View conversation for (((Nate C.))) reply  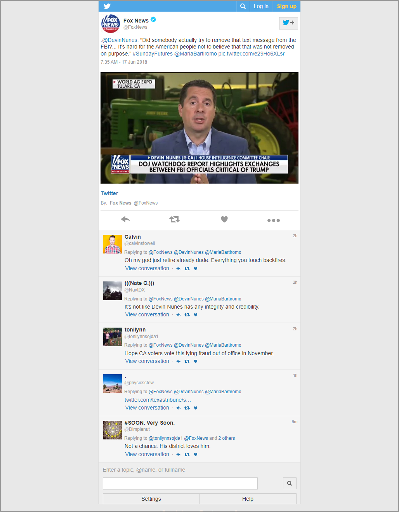pos(147,314)
